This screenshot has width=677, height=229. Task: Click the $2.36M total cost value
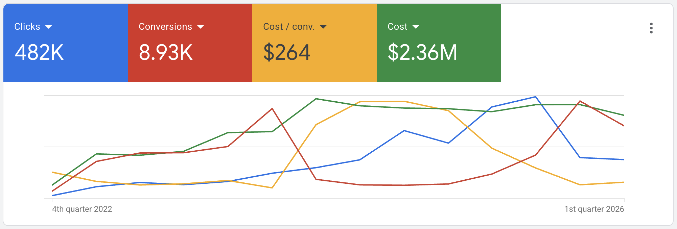click(422, 53)
